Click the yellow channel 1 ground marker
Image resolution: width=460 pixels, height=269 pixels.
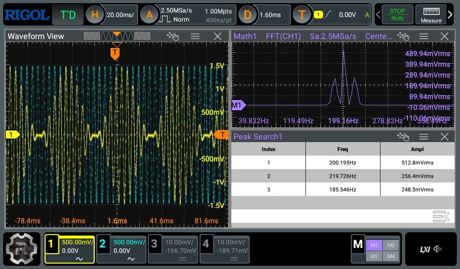click(13, 134)
